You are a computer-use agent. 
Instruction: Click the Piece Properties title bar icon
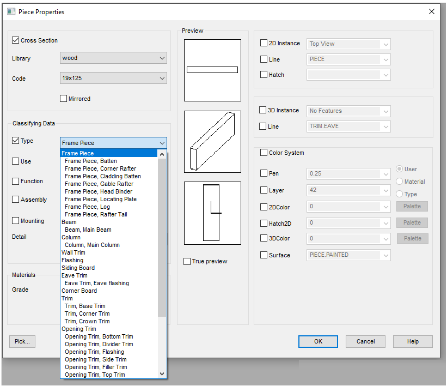click(x=11, y=11)
